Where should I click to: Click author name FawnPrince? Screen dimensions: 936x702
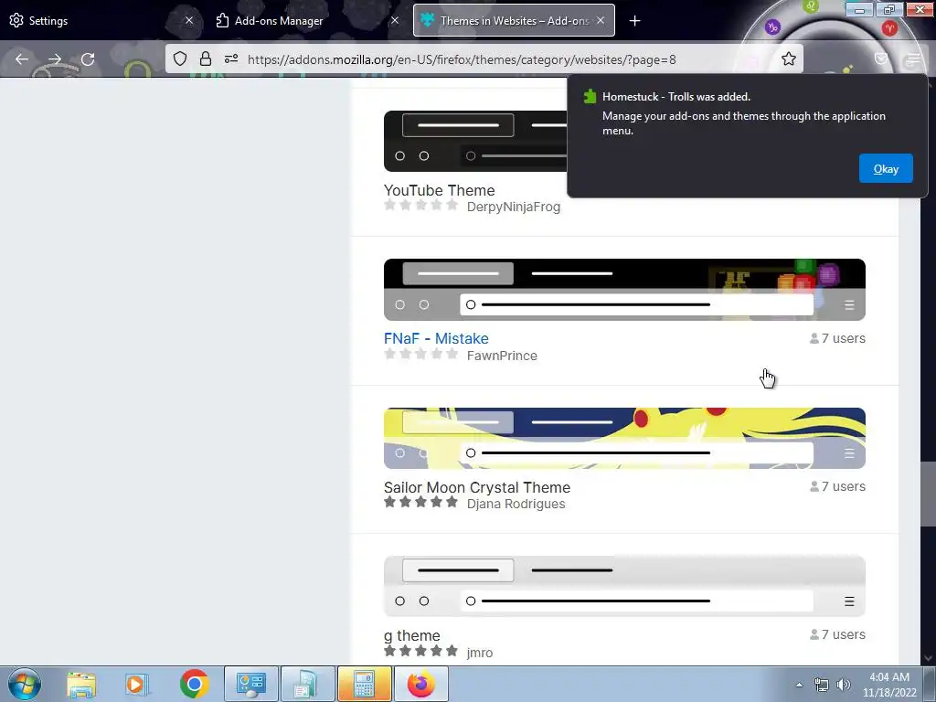pyautogui.click(x=502, y=356)
